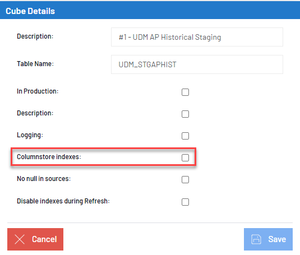Enable the In Production checkbox

click(x=185, y=92)
